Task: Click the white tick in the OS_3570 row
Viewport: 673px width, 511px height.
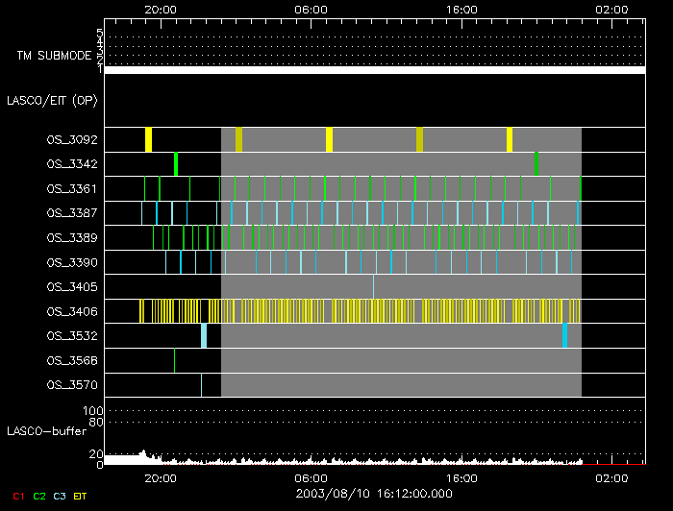Action: [x=201, y=385]
